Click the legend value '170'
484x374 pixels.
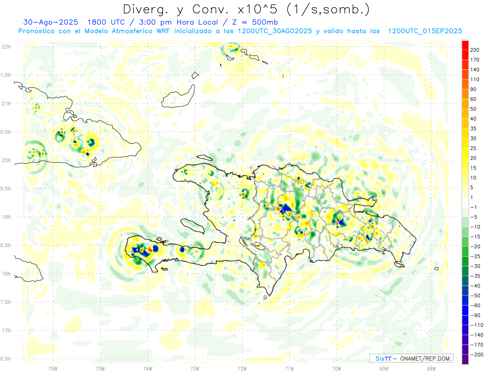475,60
